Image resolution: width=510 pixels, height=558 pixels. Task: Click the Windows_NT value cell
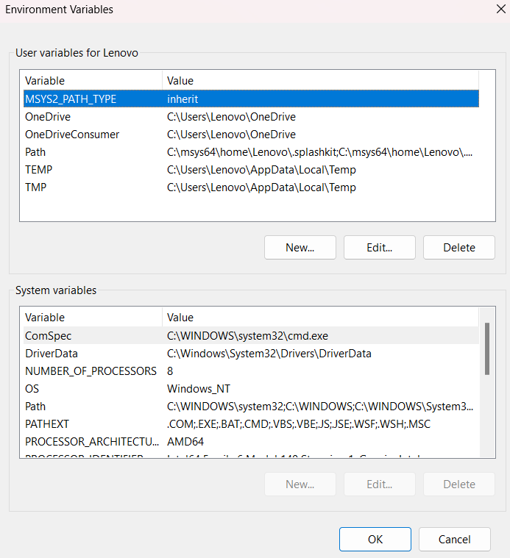pyautogui.click(x=199, y=389)
